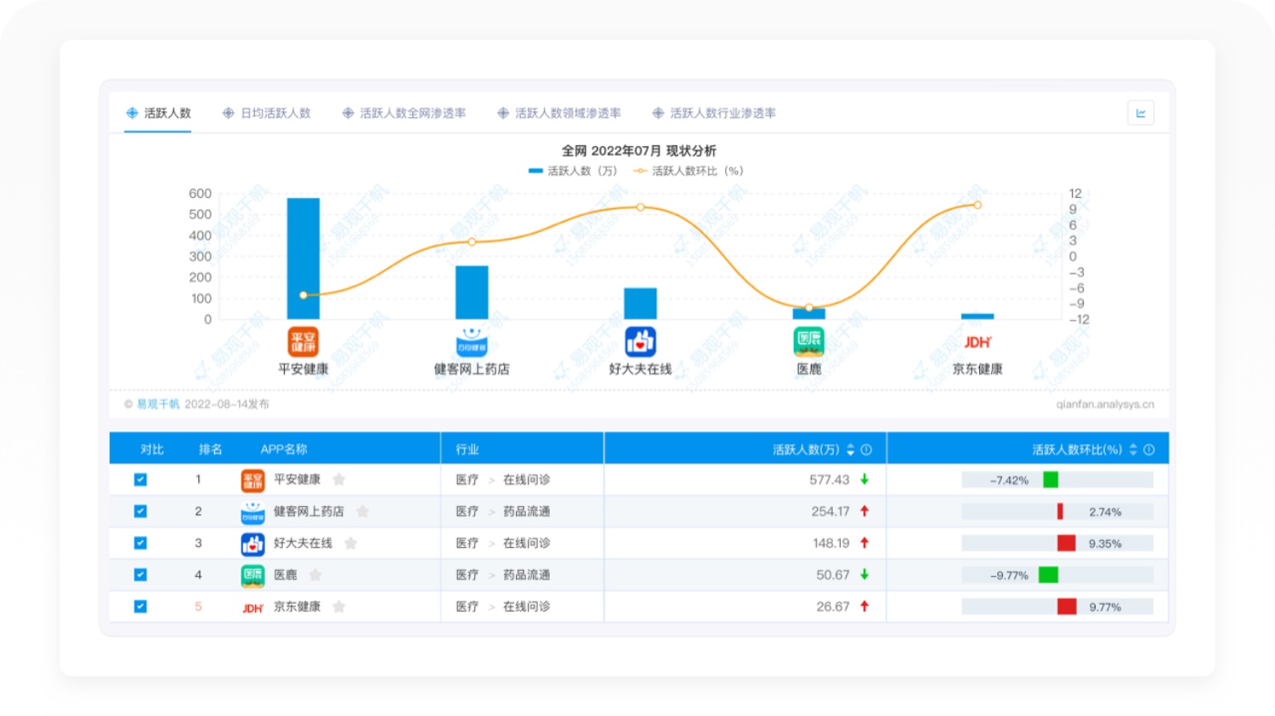Click the 好大夫在线 app icon below the chart

[x=640, y=341]
